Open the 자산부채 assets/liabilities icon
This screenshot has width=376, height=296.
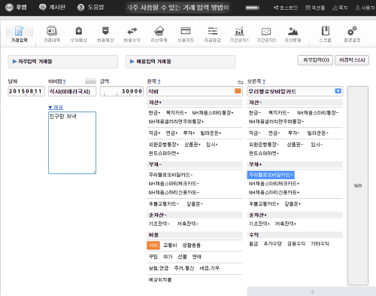(x=159, y=34)
